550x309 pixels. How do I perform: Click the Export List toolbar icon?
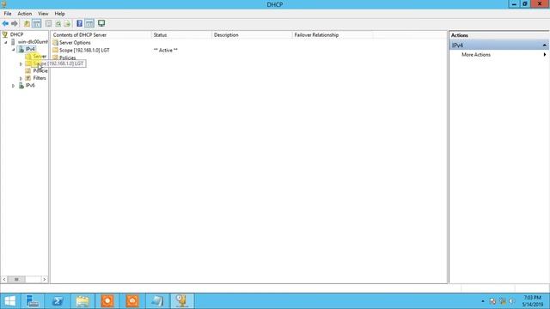pyautogui.click(x=67, y=23)
